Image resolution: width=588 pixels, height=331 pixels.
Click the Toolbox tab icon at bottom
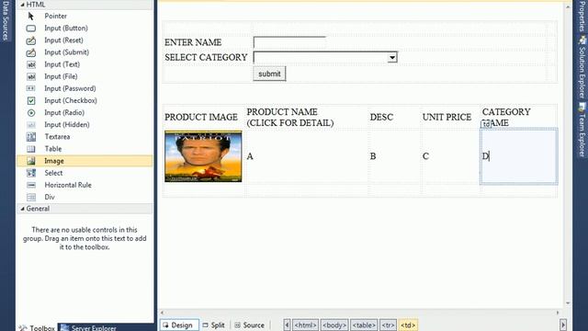(x=23, y=328)
